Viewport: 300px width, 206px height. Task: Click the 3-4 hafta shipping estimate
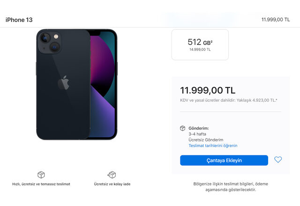(x=197, y=134)
